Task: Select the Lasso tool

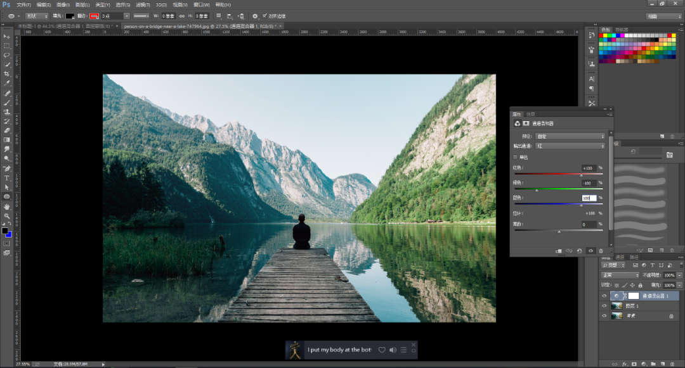Action: [x=6, y=55]
